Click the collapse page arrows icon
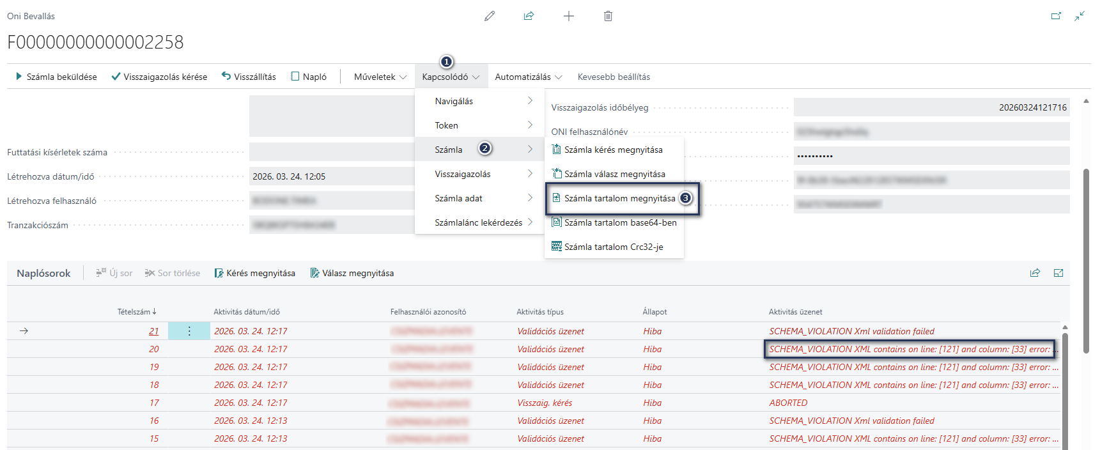Image resolution: width=1100 pixels, height=450 pixels. [1080, 16]
